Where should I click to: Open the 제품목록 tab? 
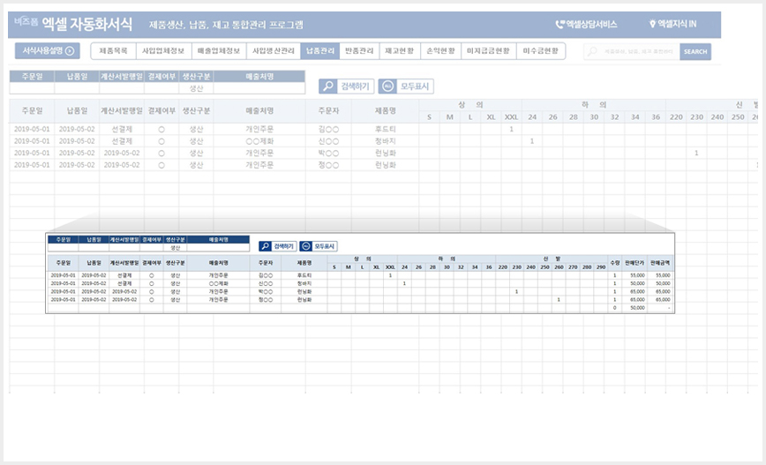click(x=113, y=51)
